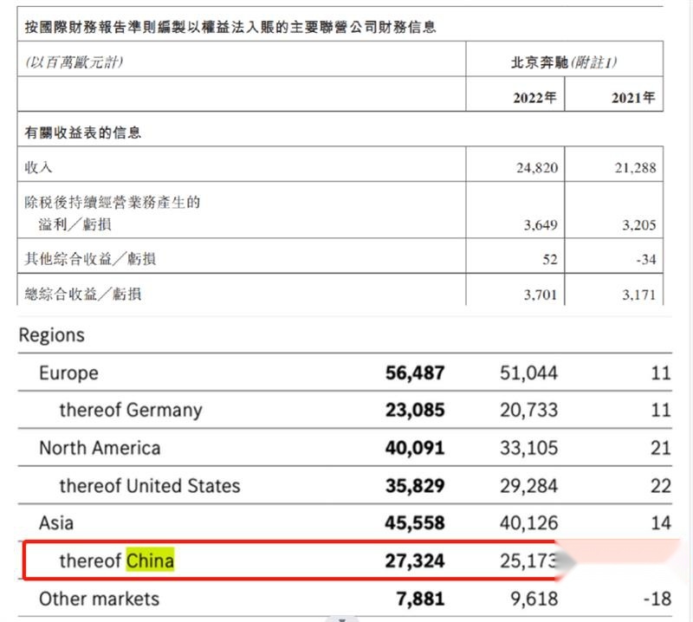Viewport: 693px width, 622px height.
Task: Select the Asia row label
Action: click(56, 523)
